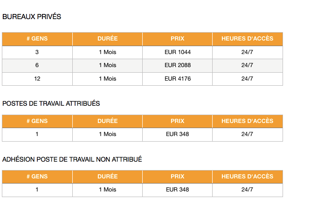
Task: Click the Bureaux Privés section heading
Action: click(32, 17)
